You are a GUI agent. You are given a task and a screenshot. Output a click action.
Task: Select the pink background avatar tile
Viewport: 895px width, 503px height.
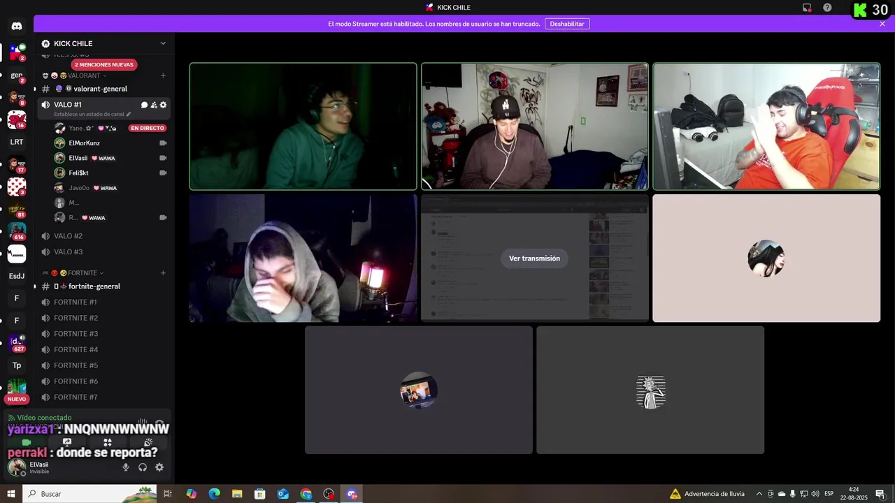tap(766, 258)
